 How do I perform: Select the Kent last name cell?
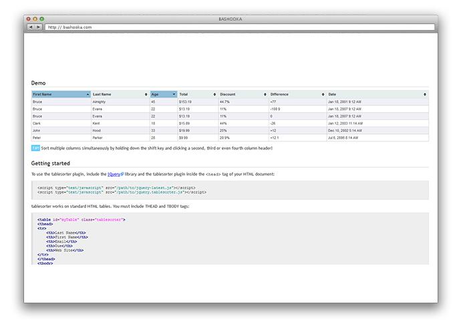pos(120,123)
